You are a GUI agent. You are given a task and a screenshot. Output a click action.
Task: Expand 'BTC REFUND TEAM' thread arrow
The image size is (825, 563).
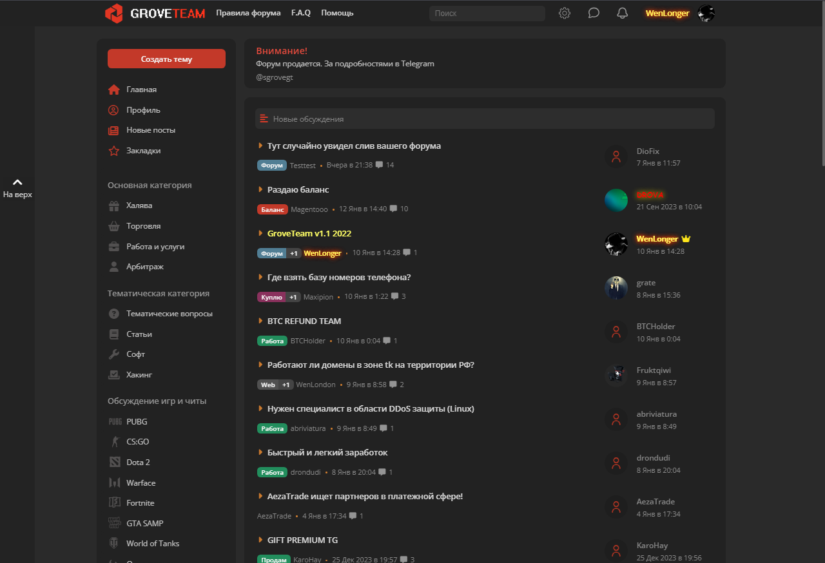pyautogui.click(x=260, y=321)
